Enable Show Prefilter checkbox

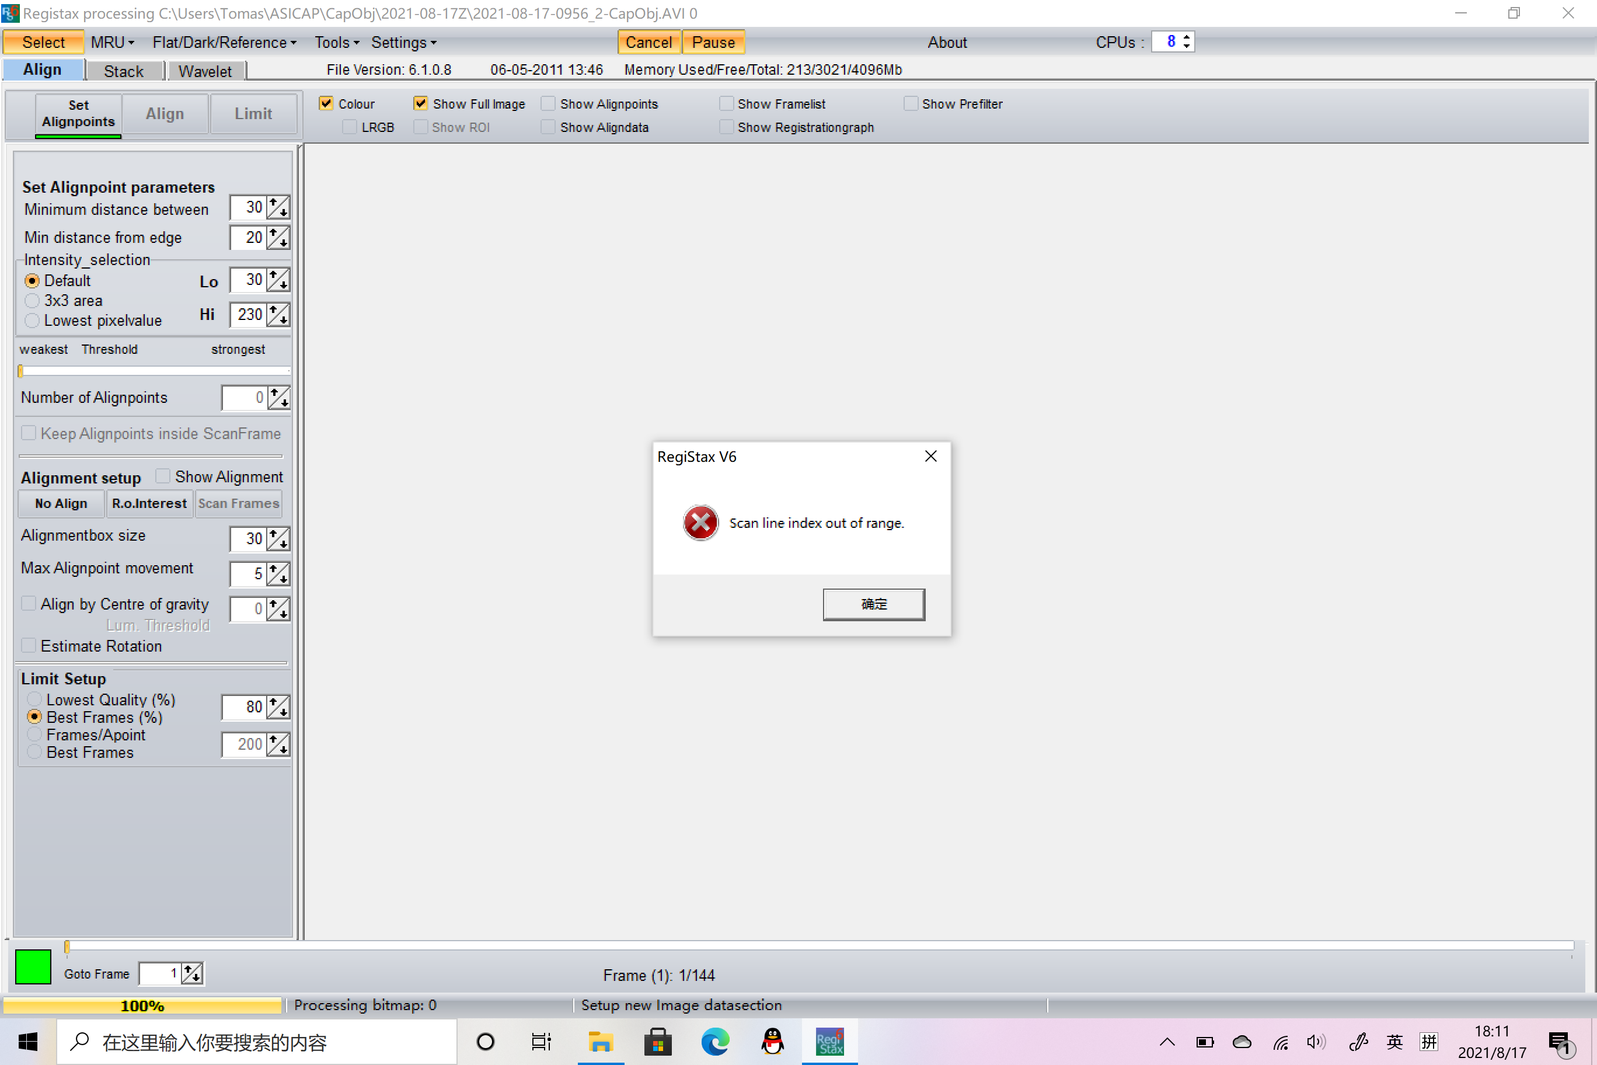[x=911, y=103]
